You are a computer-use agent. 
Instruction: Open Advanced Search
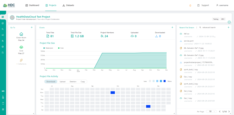coord(207,28)
